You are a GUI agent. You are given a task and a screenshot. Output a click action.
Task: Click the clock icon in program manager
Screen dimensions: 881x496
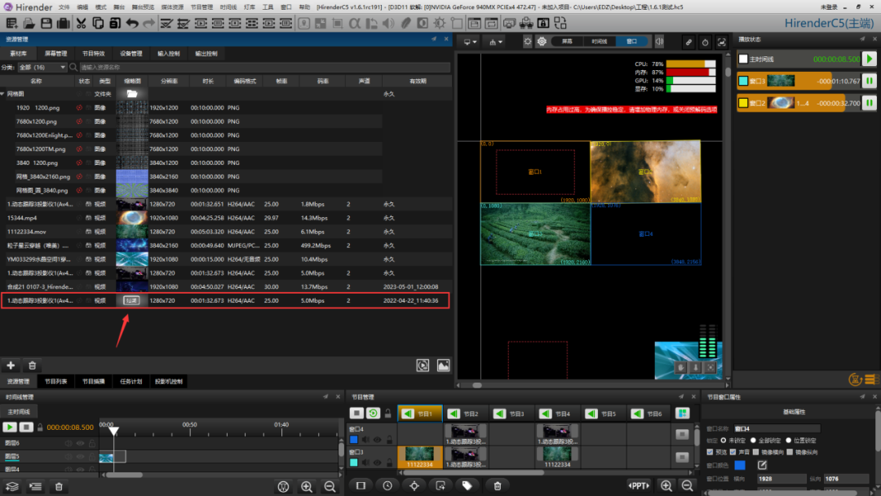point(387,486)
